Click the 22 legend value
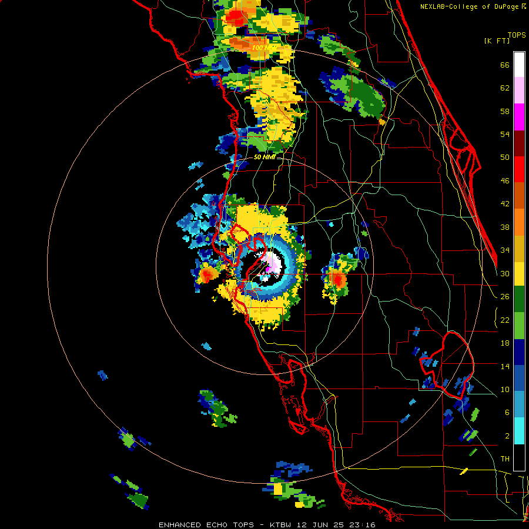The image size is (529, 529). 505,320
